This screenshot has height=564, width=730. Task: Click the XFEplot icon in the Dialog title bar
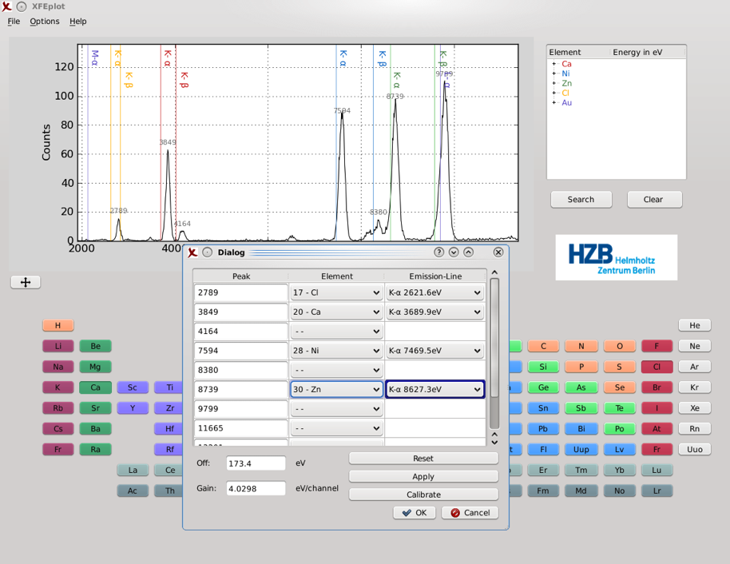pos(192,252)
